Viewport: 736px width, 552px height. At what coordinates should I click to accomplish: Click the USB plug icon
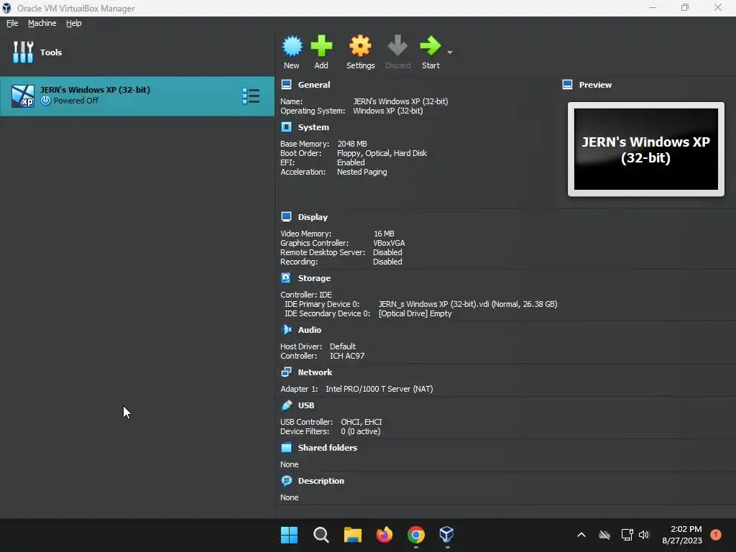pos(286,405)
